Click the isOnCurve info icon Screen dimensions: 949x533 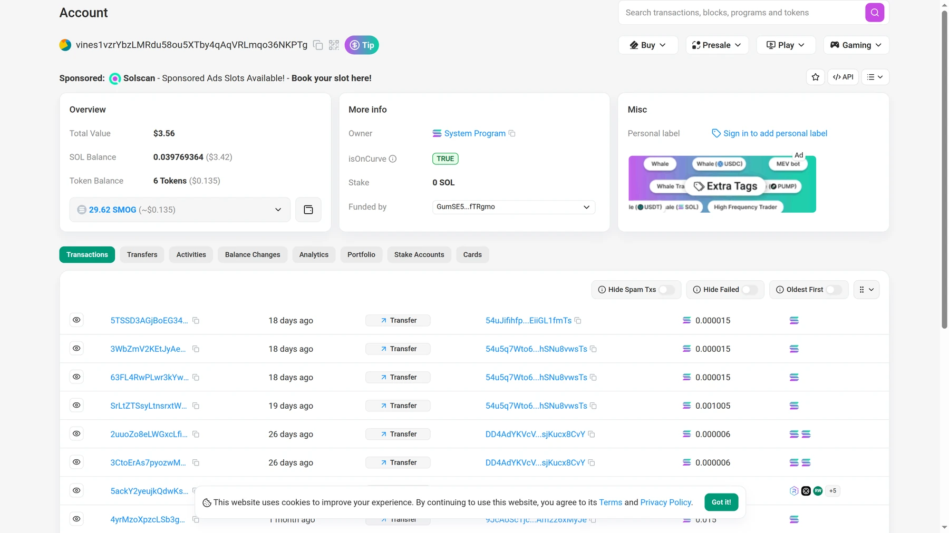click(x=393, y=159)
